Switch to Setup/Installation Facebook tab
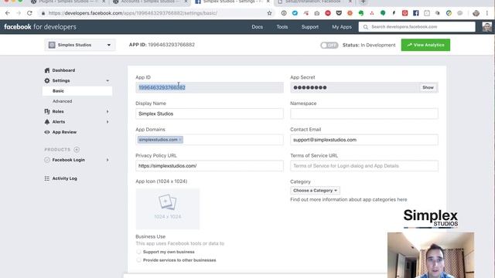 point(314,2)
